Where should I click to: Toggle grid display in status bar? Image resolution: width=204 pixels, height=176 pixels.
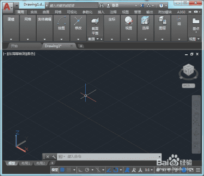click(x=62, y=170)
